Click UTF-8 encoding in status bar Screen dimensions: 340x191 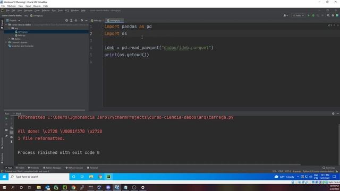click(x=288, y=171)
